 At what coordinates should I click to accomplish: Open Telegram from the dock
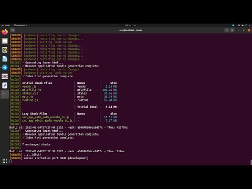pyautogui.click(x=5, y=68)
